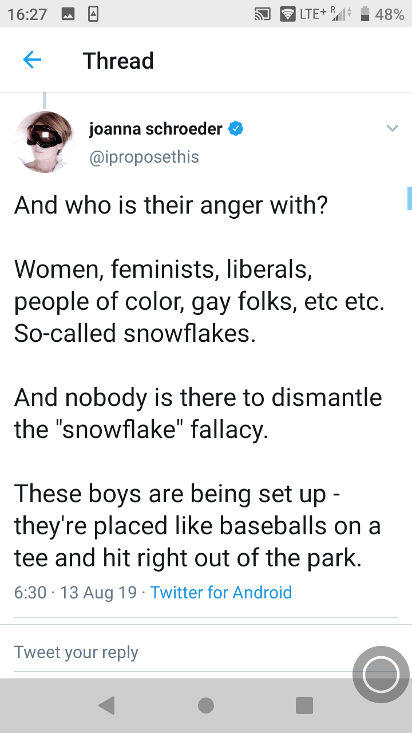The height and width of the screenshot is (733, 412).
Task: Tap the battery indicator showing 48%
Action: click(x=382, y=14)
